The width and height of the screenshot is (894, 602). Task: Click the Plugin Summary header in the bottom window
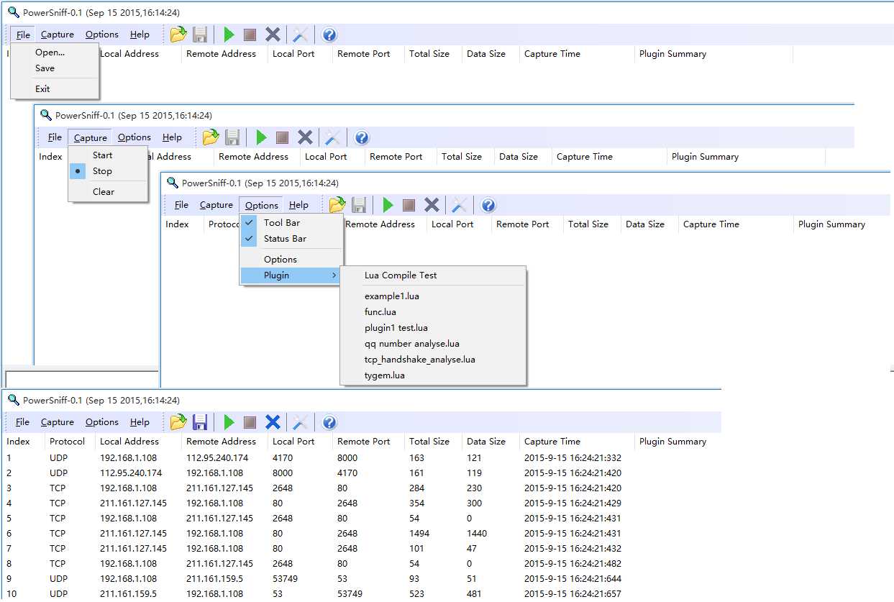pyautogui.click(x=678, y=442)
